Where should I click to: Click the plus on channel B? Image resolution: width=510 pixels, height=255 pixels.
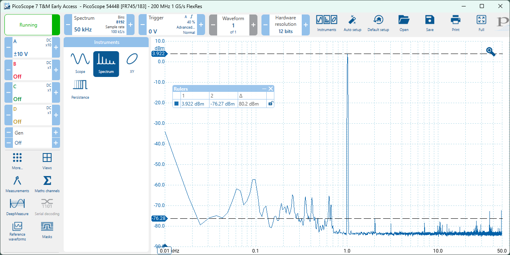[x=56, y=70]
